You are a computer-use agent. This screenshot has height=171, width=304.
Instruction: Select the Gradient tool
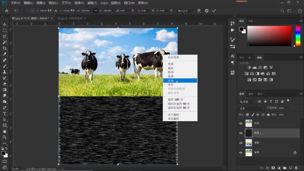point(5,90)
